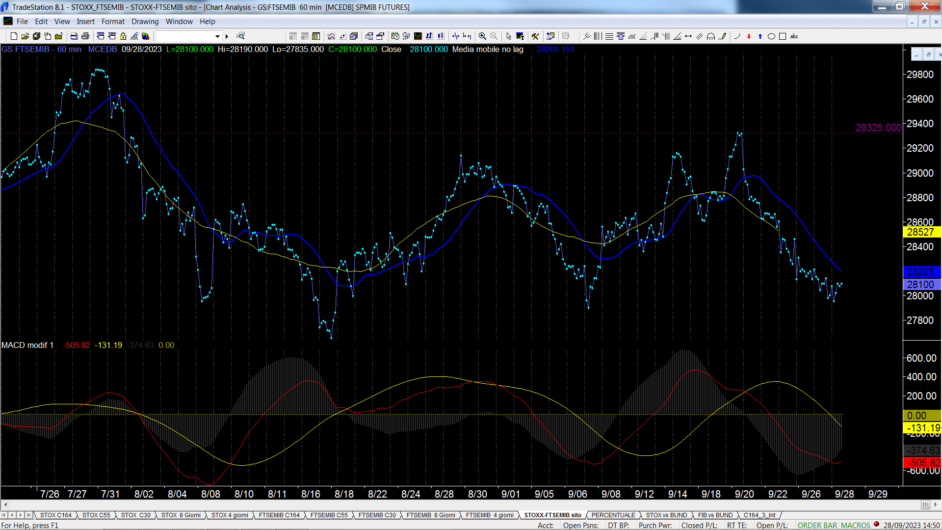
Task: Switch to the STOX C164 tab
Action: 56,515
